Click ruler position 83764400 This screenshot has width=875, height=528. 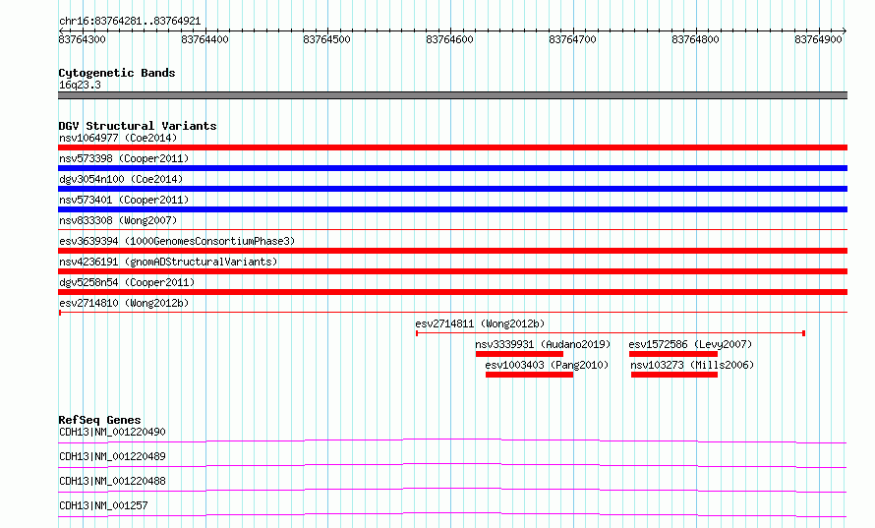coord(204,39)
